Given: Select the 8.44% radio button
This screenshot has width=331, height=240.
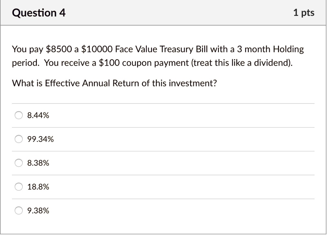Looking at the screenshot, I should [18, 115].
